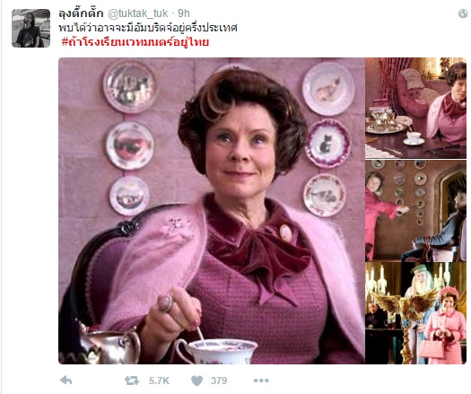Retweet using the retweet arrows icon
This screenshot has width=471, height=394.
tap(132, 381)
